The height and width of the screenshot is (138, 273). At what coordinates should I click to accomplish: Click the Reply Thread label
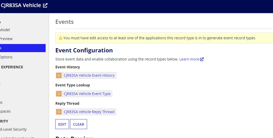coord(67,103)
